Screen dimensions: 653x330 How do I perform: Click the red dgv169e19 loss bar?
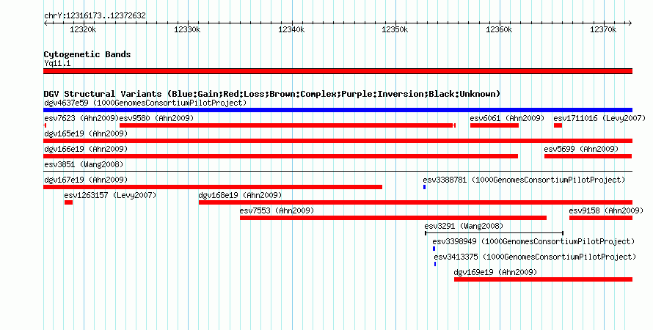click(x=544, y=279)
